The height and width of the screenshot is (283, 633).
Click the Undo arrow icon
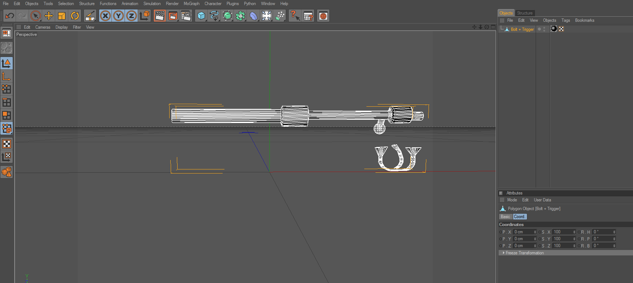10,16
